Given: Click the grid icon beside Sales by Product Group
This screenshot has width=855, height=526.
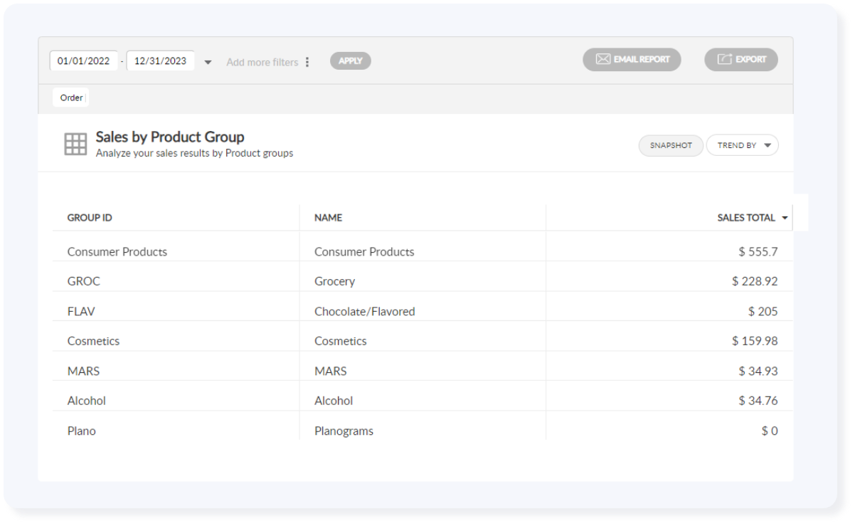Looking at the screenshot, I should pyautogui.click(x=75, y=142).
